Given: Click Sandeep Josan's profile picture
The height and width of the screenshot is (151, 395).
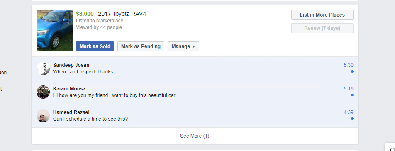Looking at the screenshot, I should click(x=43, y=68).
